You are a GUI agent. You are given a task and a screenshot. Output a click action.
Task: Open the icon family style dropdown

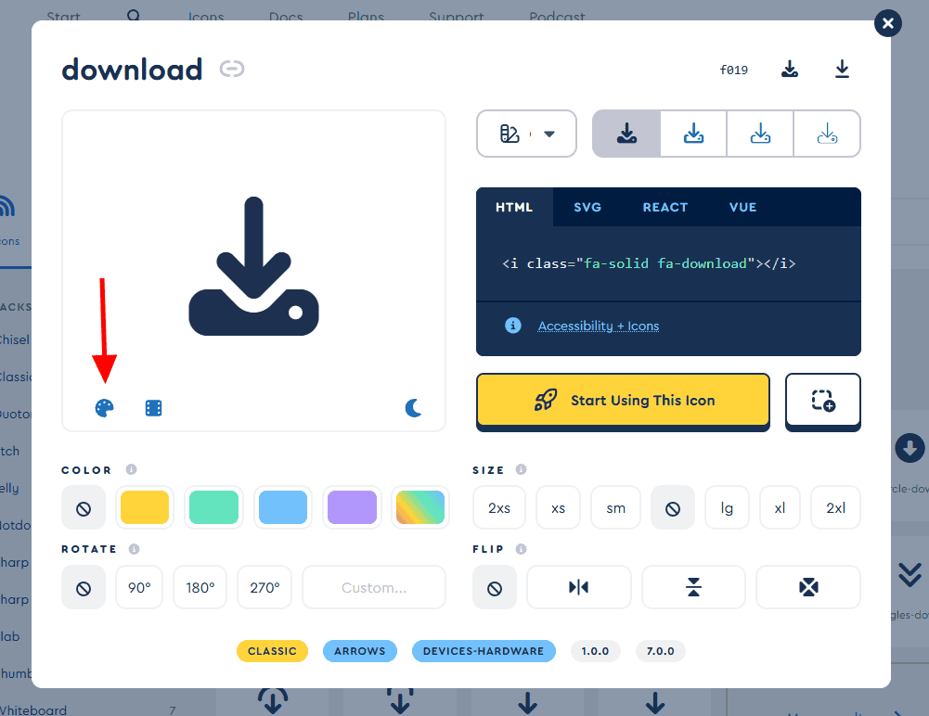526,134
